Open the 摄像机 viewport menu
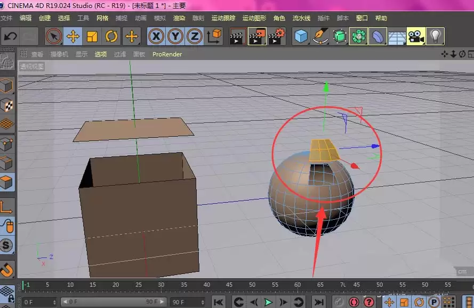The width and height of the screenshot is (474, 308). (59, 54)
